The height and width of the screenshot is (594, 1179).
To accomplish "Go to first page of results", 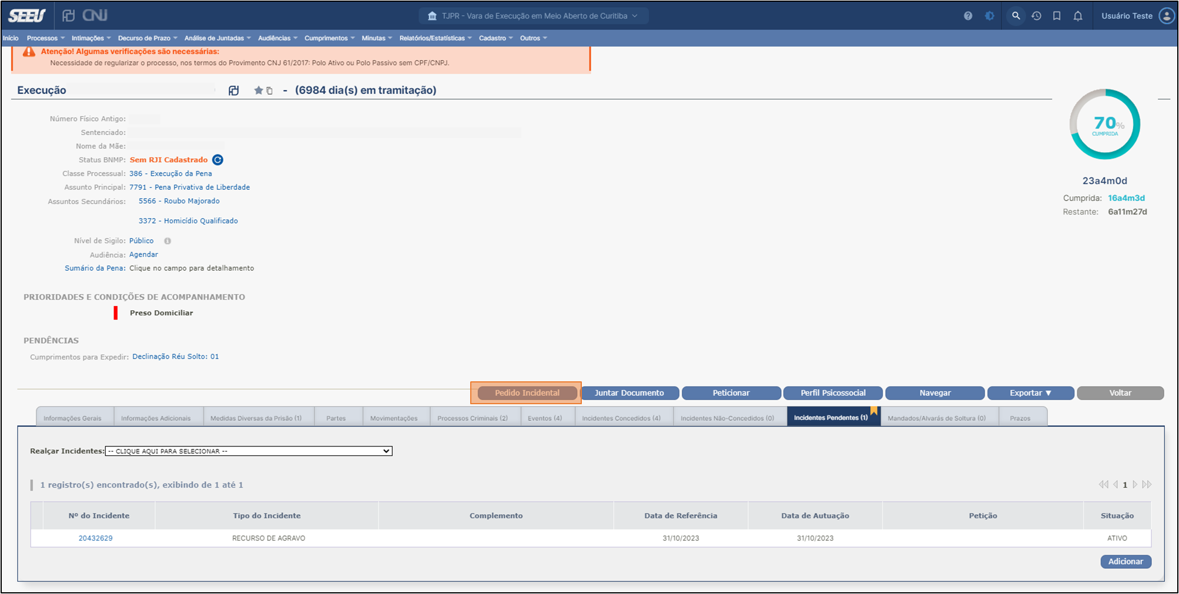I will coord(1103,485).
